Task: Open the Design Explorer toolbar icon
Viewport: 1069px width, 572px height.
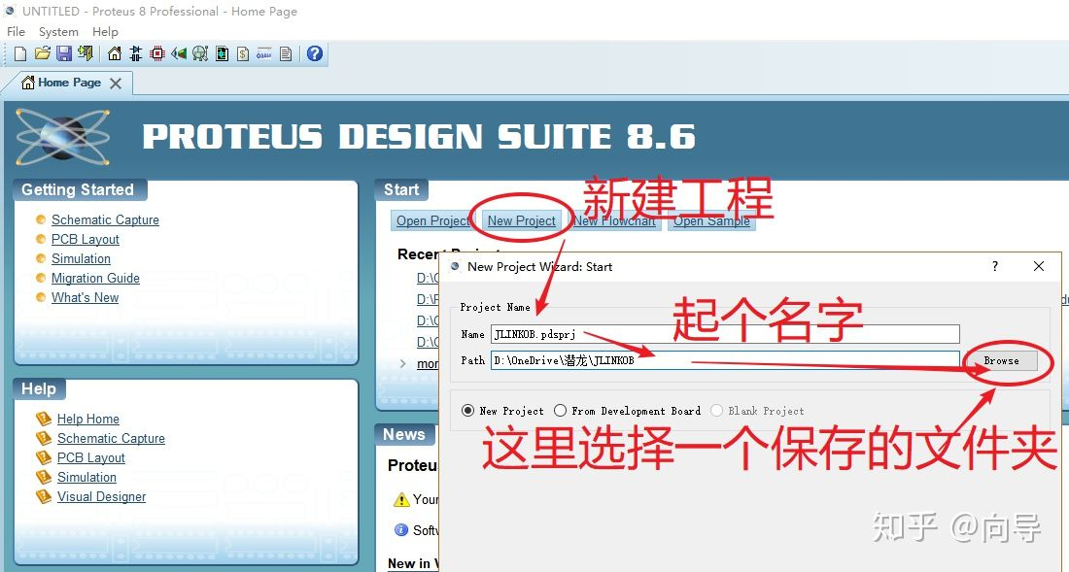Action: pos(222,53)
